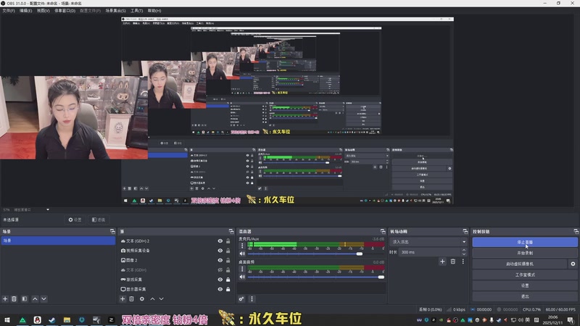Image resolution: width=580 pixels, height=326 pixels.
Task: Open Mic/Aux channel three-dot options
Action: [242, 246]
